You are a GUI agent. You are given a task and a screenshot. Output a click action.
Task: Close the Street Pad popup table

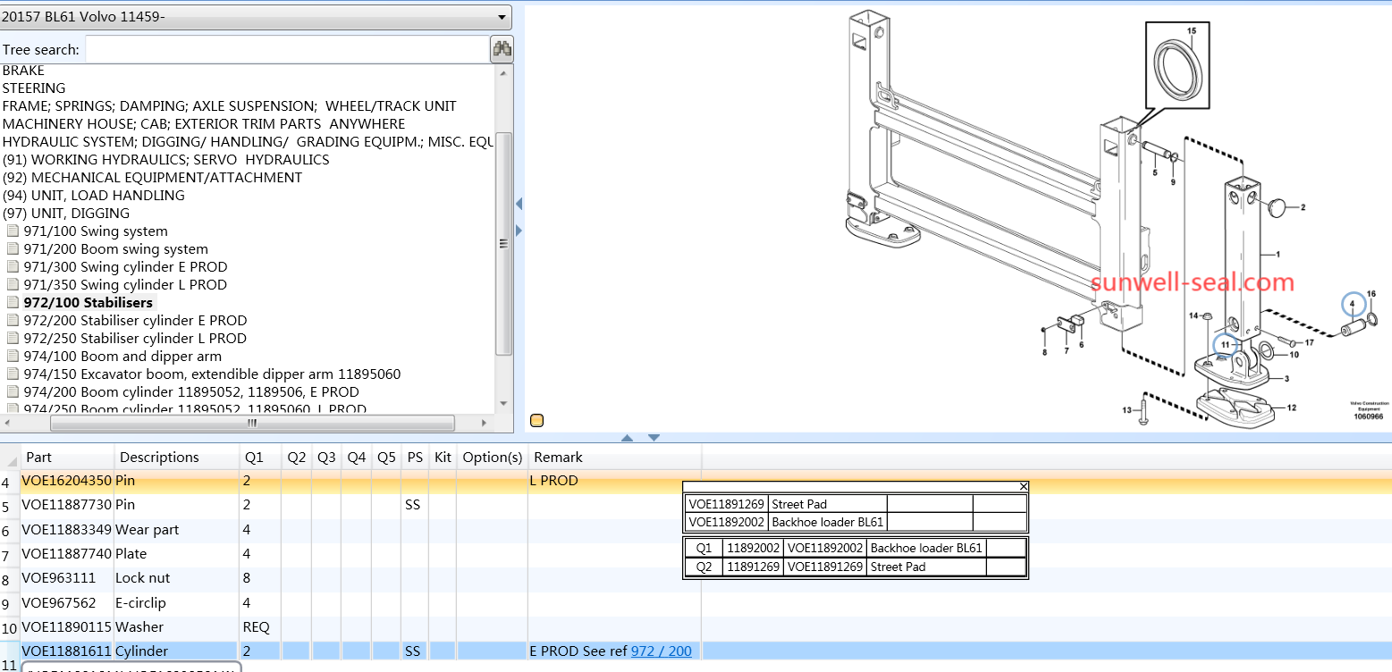(x=1024, y=486)
